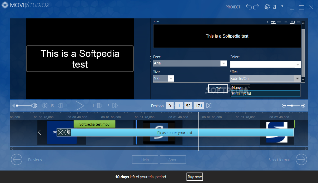Select the 'Please enter your text.' clip
Viewport: 318px width, 183px height.
point(175,133)
